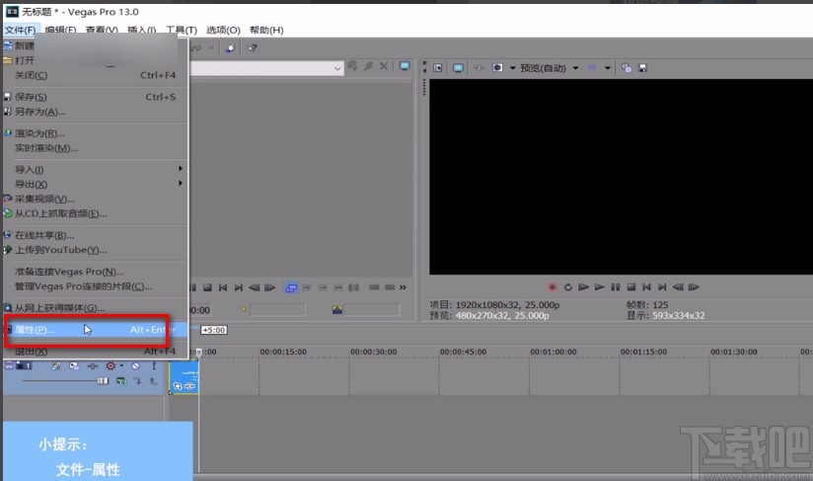The image size is (813, 481).
Task: Open compositing mode button on track 1
Action: coord(121,381)
